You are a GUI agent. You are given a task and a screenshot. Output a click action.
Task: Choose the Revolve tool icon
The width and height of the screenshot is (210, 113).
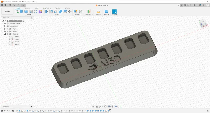(x=26, y=12)
